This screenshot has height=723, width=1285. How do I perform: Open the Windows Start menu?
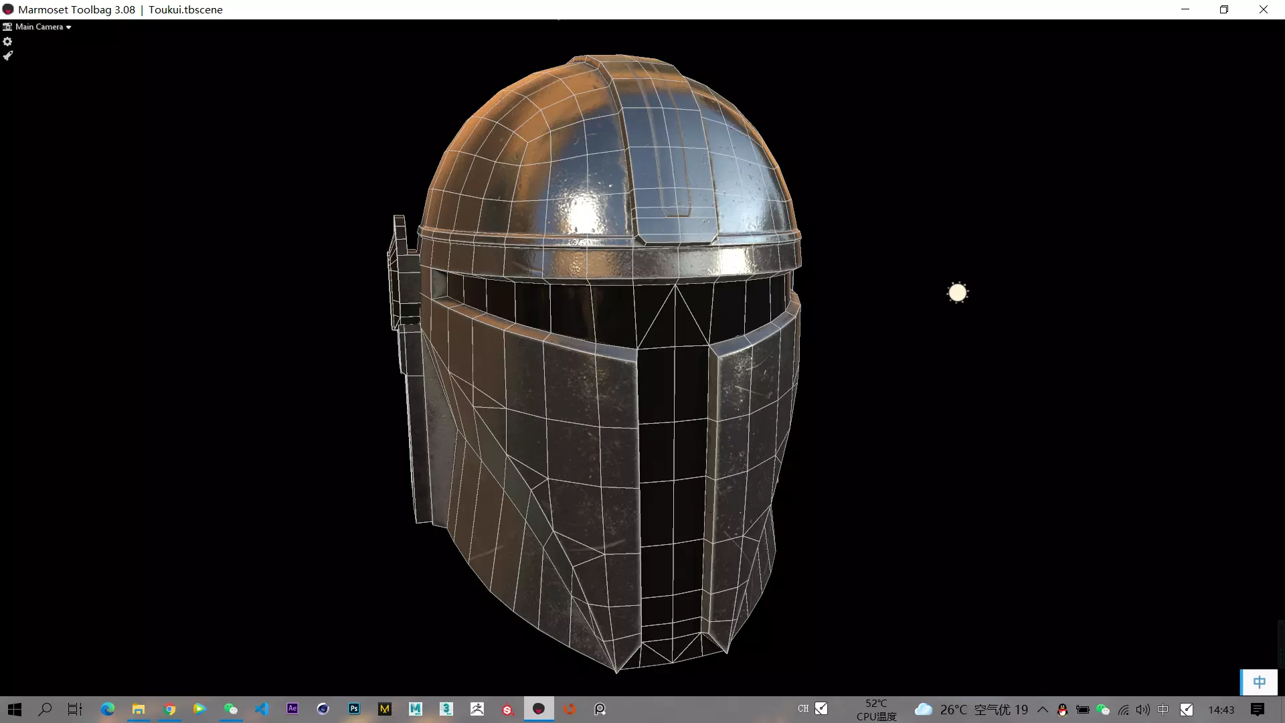(15, 709)
